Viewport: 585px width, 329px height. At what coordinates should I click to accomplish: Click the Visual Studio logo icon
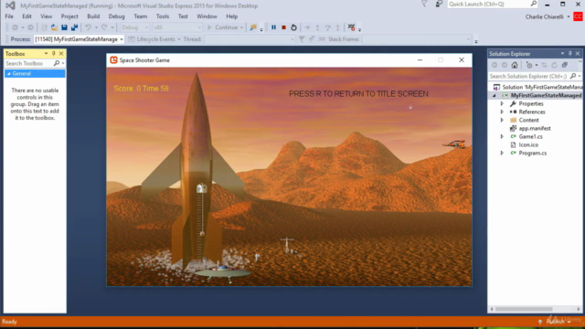click(10, 5)
